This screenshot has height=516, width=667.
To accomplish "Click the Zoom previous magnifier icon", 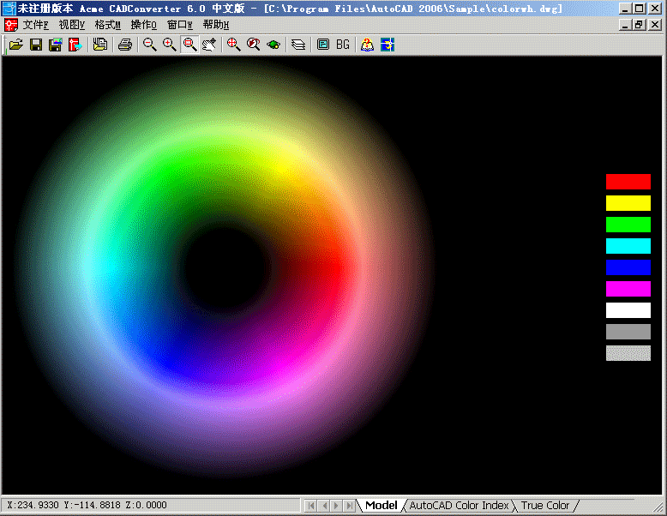I will coord(254,45).
